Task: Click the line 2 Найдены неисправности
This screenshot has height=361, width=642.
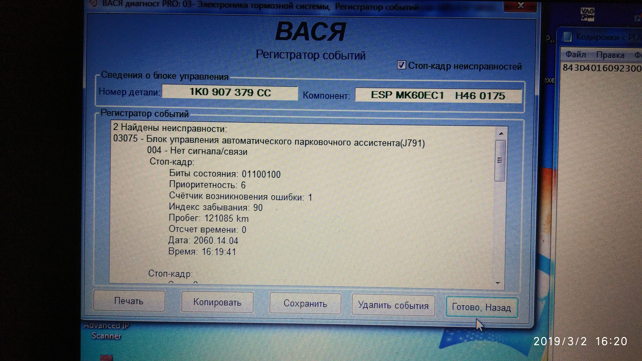Action: [x=170, y=128]
